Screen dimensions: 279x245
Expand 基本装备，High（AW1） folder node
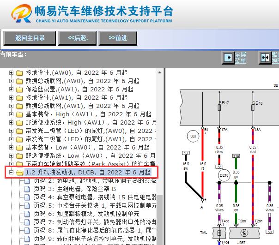pyautogui.click(x=11, y=114)
